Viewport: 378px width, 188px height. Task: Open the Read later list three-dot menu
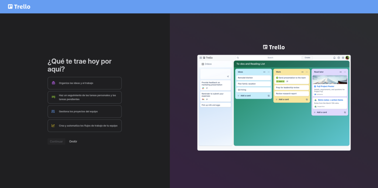tap(345, 72)
